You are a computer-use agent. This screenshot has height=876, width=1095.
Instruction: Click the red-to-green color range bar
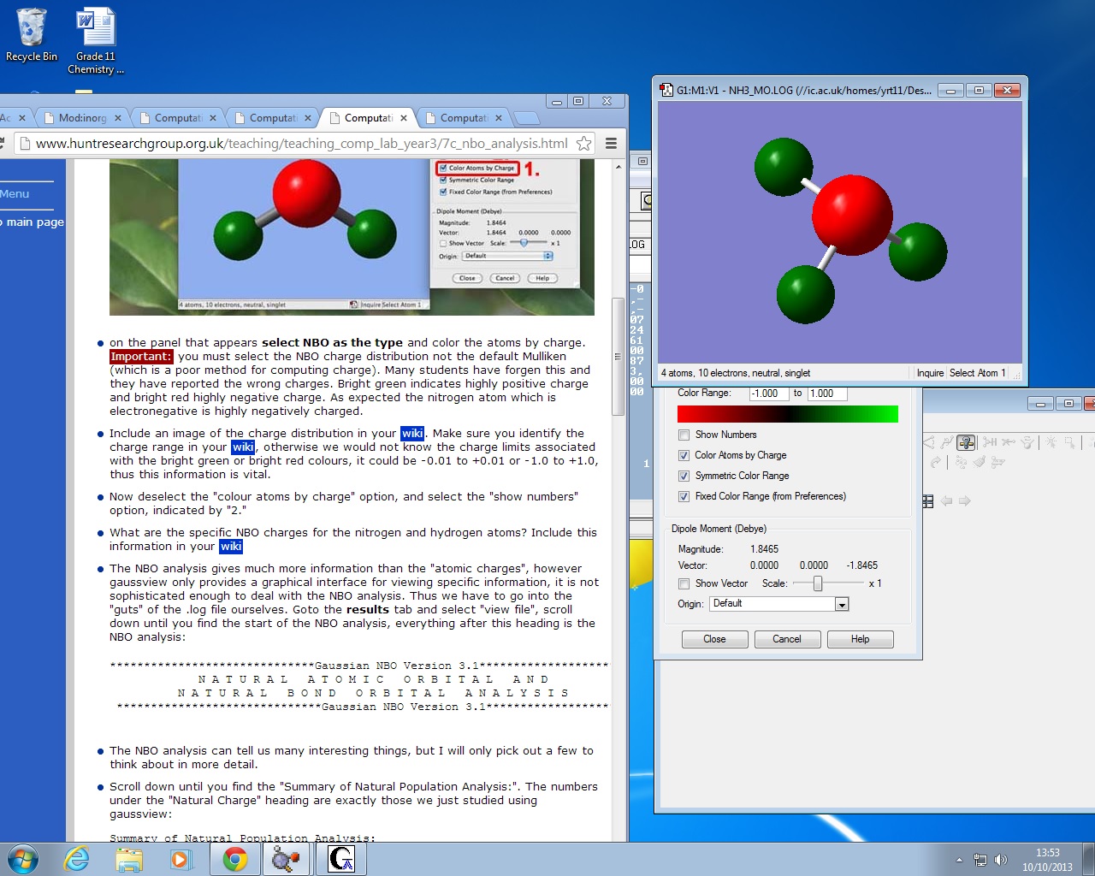(788, 414)
